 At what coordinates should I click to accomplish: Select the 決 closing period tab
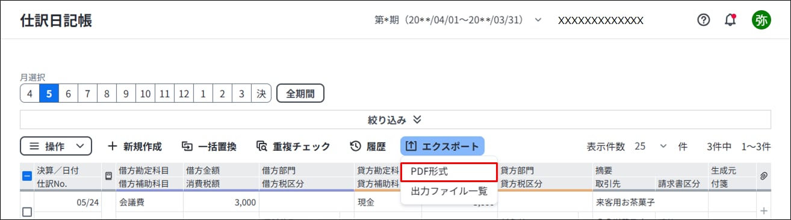pos(261,94)
